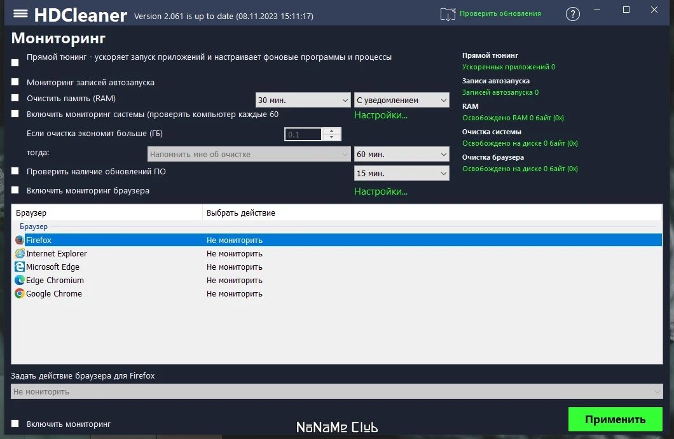Screen dimensions: 674x439
Task: Select the Google Chrome row
Action: pos(337,293)
